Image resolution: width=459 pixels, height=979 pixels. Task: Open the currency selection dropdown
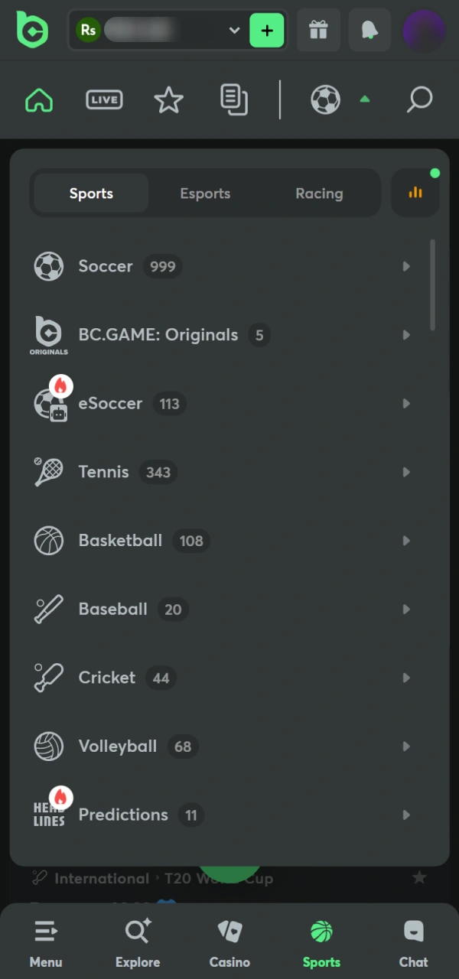click(x=234, y=31)
